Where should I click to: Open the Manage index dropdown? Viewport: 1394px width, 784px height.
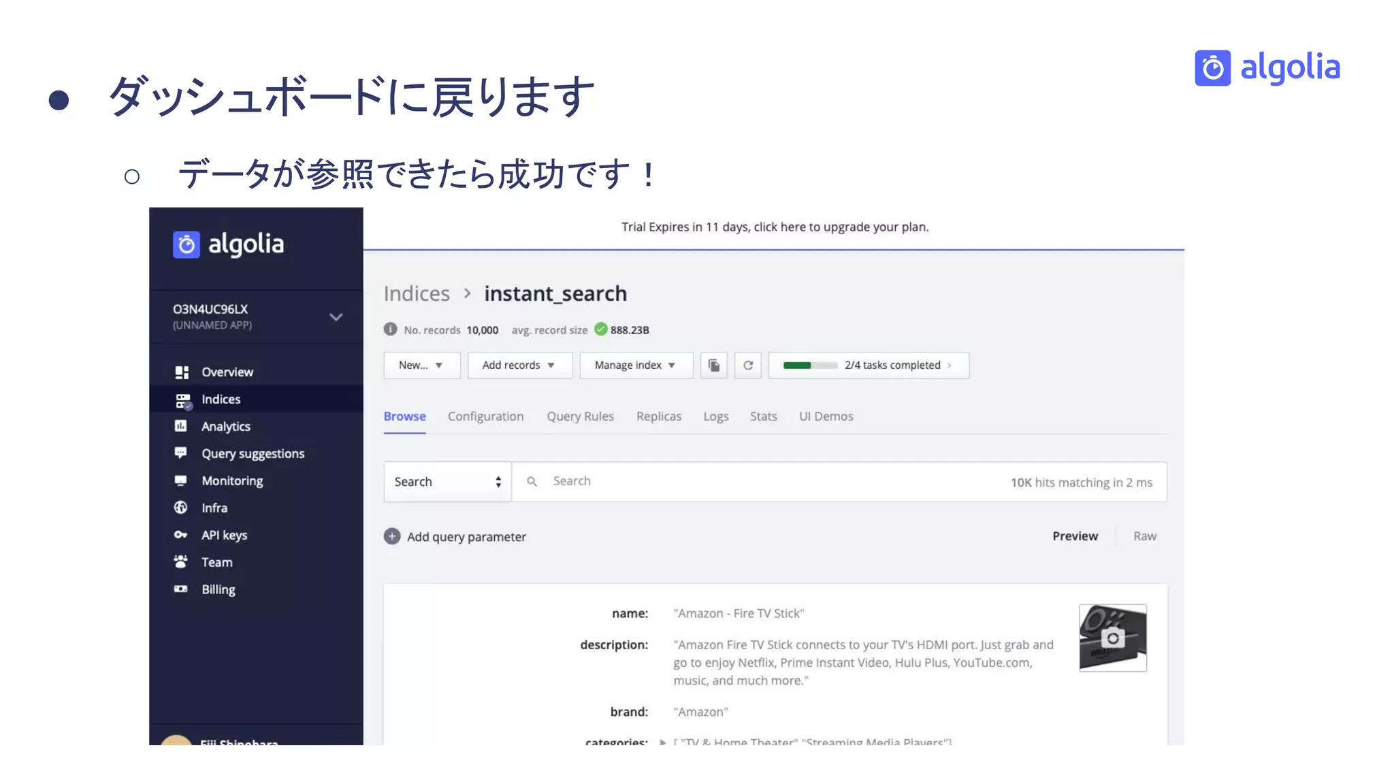click(x=636, y=365)
